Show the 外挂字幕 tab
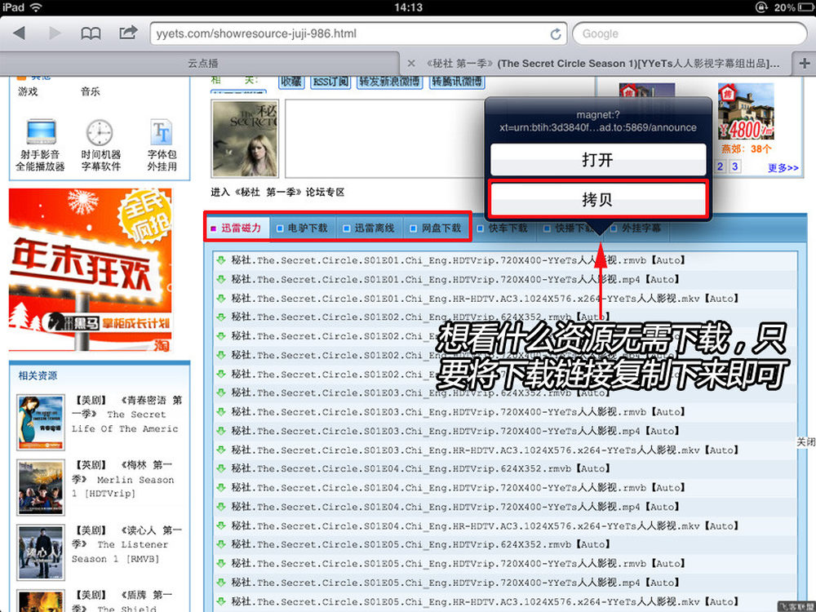 [x=636, y=228]
